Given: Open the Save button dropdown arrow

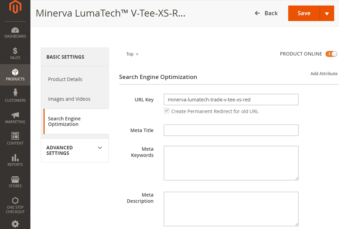Looking at the screenshot, I should coord(327,13).
